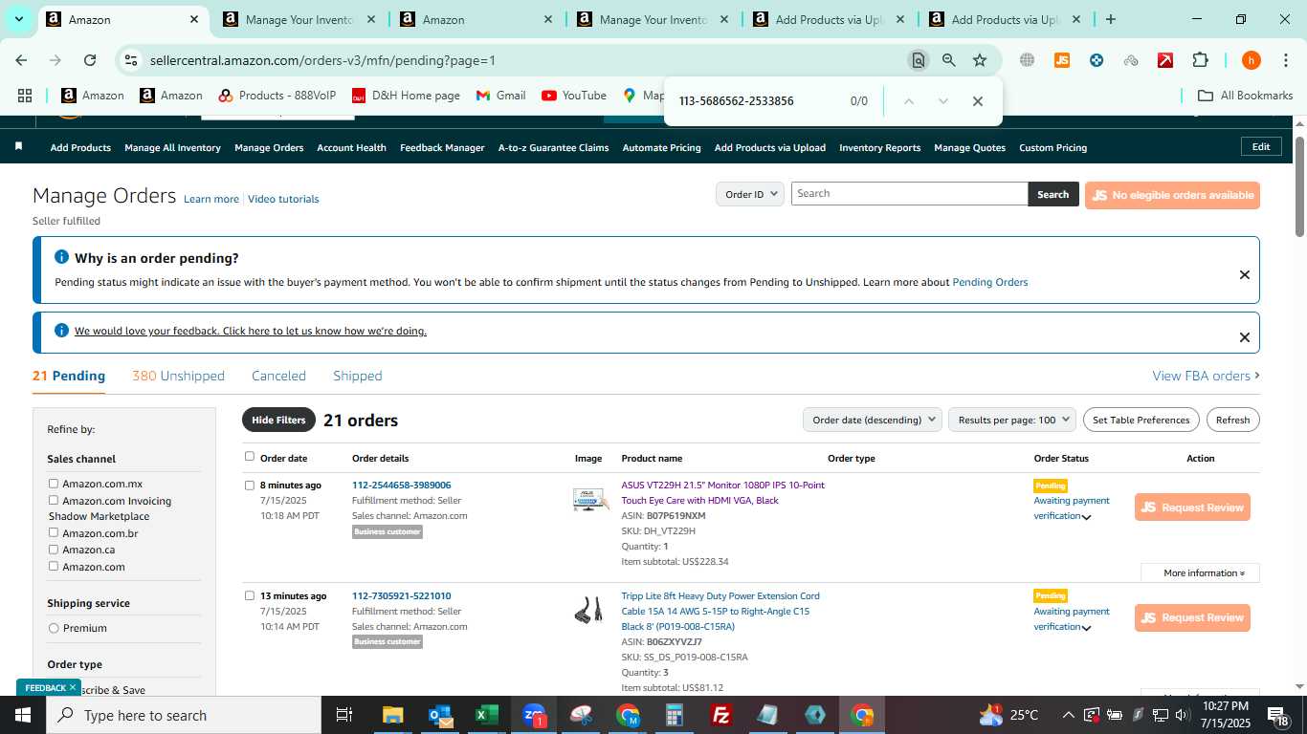This screenshot has height=734, width=1307.
Task: Go to next find result arrow
Action: coord(943,101)
